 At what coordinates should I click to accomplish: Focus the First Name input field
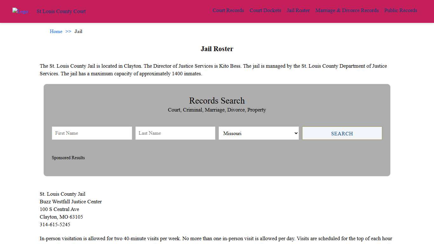tap(92, 133)
